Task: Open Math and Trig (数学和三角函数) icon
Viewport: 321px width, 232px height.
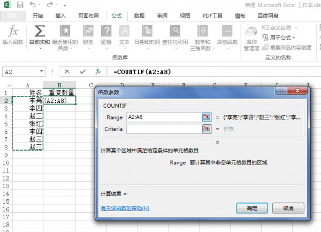Action: tap(202, 31)
